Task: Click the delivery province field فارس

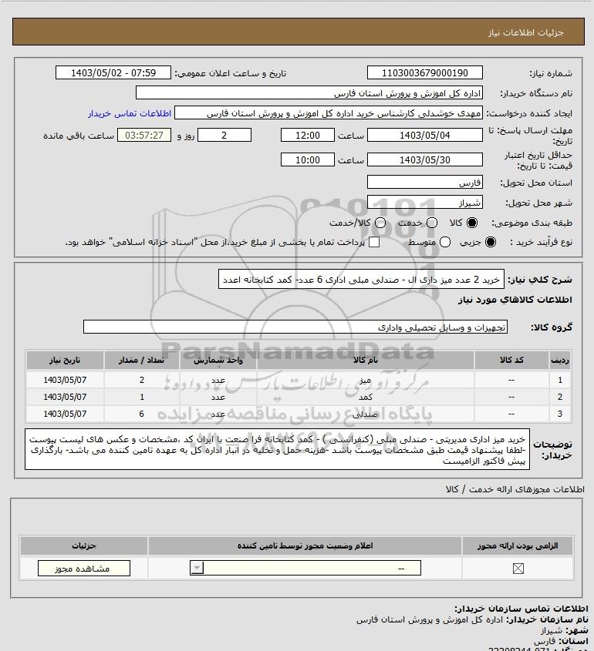Action: [425, 183]
